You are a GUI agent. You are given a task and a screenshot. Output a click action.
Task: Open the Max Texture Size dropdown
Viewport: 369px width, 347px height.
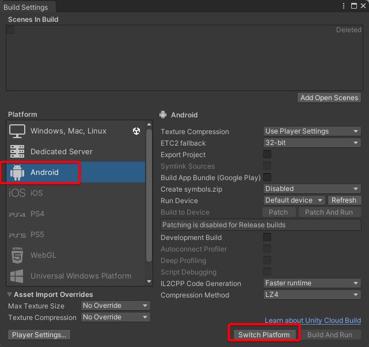point(116,306)
